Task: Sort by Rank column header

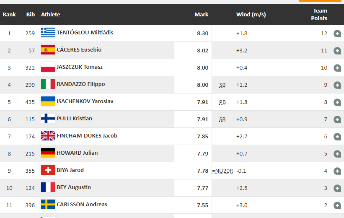Action: pos(9,15)
